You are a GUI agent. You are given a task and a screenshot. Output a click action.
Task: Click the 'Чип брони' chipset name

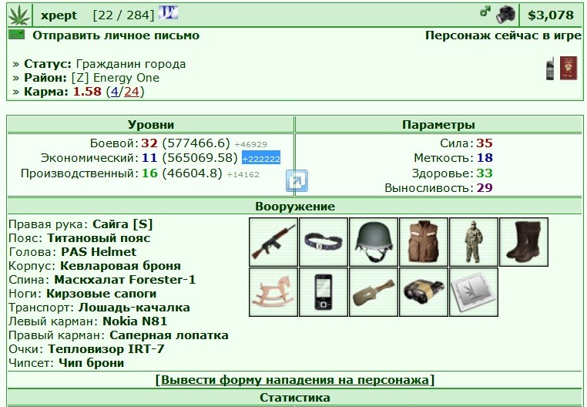tap(92, 363)
